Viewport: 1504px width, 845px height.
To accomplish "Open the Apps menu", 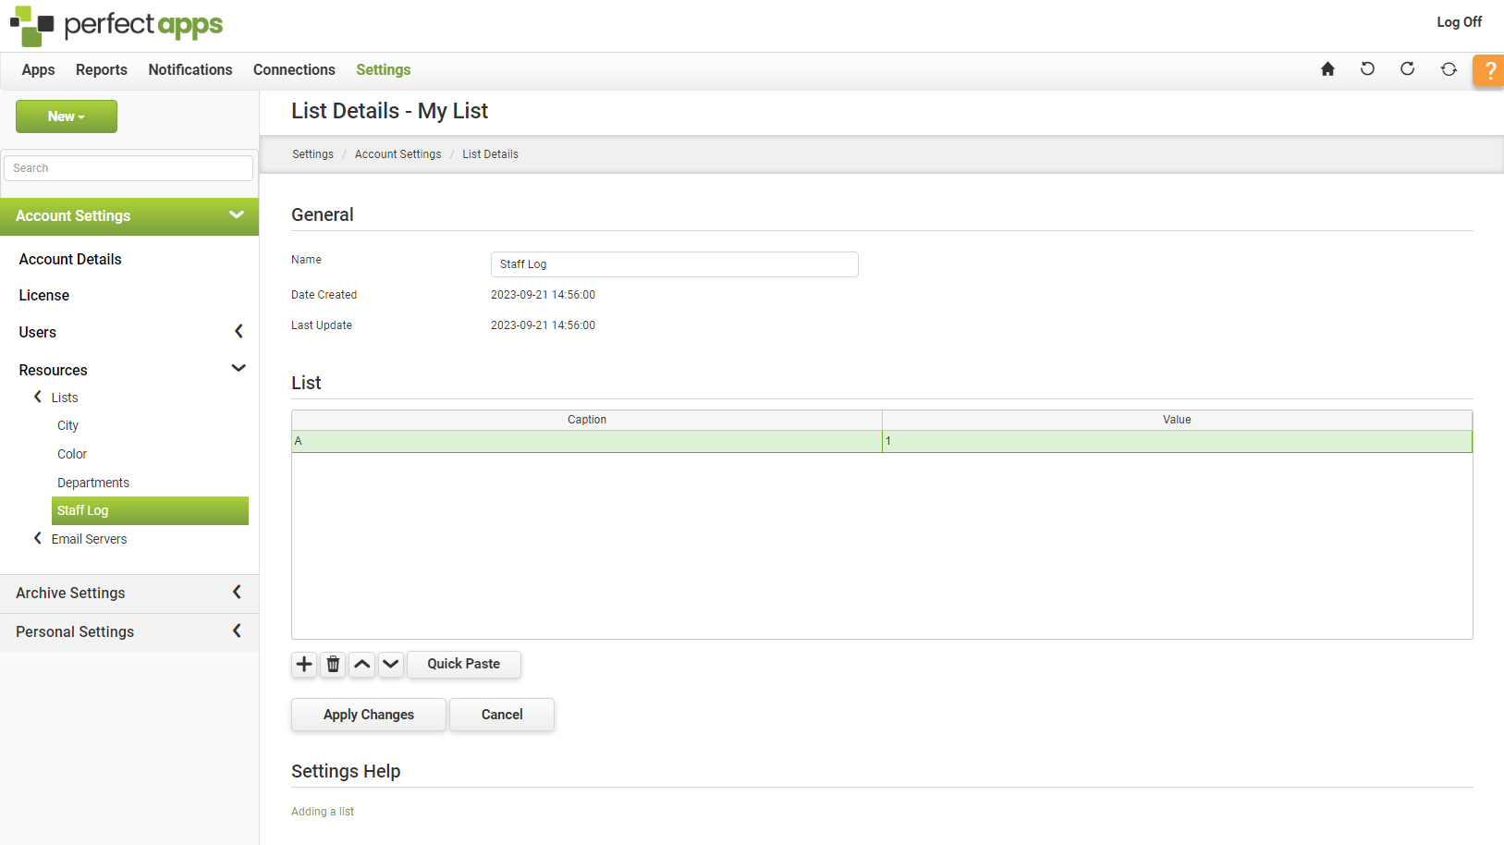I will coord(38,69).
